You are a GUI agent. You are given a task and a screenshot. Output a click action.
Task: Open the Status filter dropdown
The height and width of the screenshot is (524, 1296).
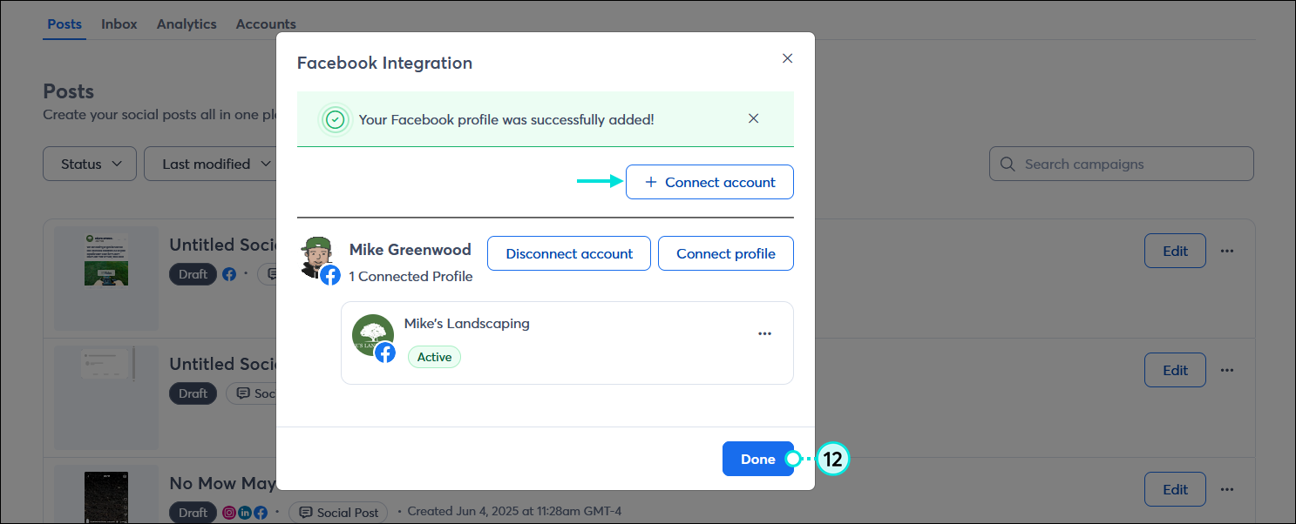tap(90, 164)
